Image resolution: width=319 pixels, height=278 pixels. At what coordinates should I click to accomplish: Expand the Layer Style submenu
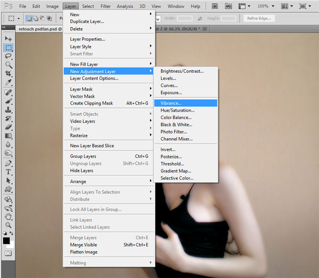tap(109, 47)
